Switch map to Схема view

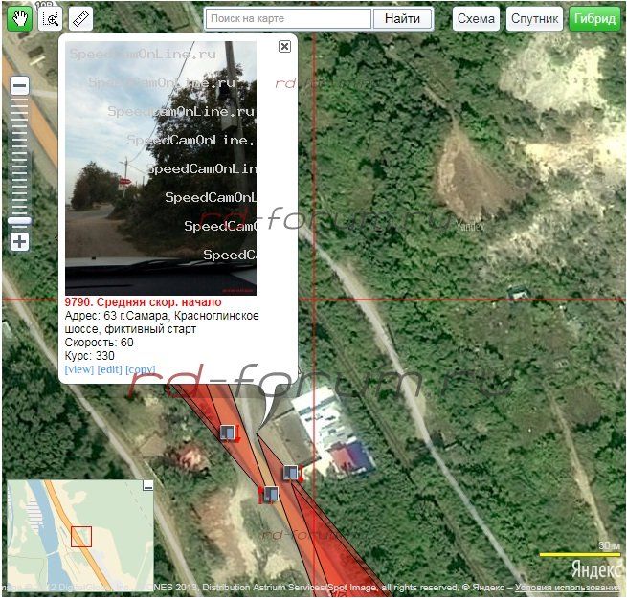[x=476, y=19]
